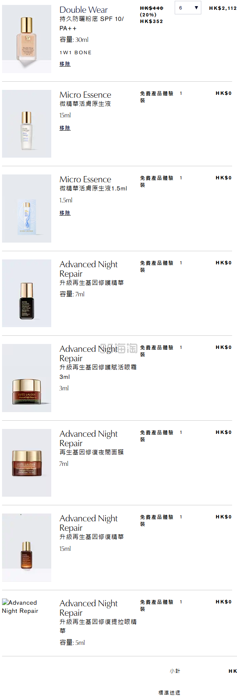Open the Micro Essence 1.5ml product title

coord(85,179)
